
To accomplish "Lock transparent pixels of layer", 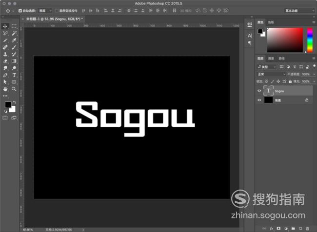I will pyautogui.click(x=266, y=81).
